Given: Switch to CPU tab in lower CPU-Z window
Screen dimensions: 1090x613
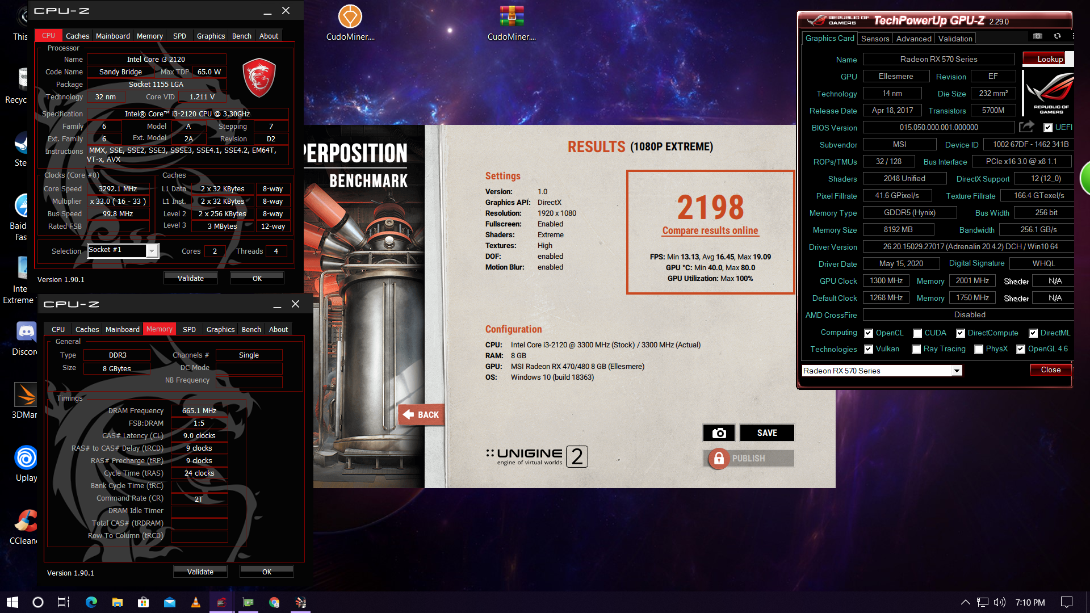Looking at the screenshot, I should [x=58, y=329].
